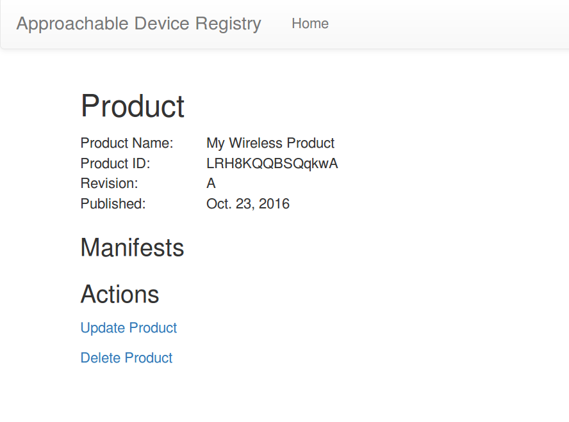The height and width of the screenshot is (422, 569).
Task: Open the Approachable Device Registry brand link
Action: click(138, 24)
